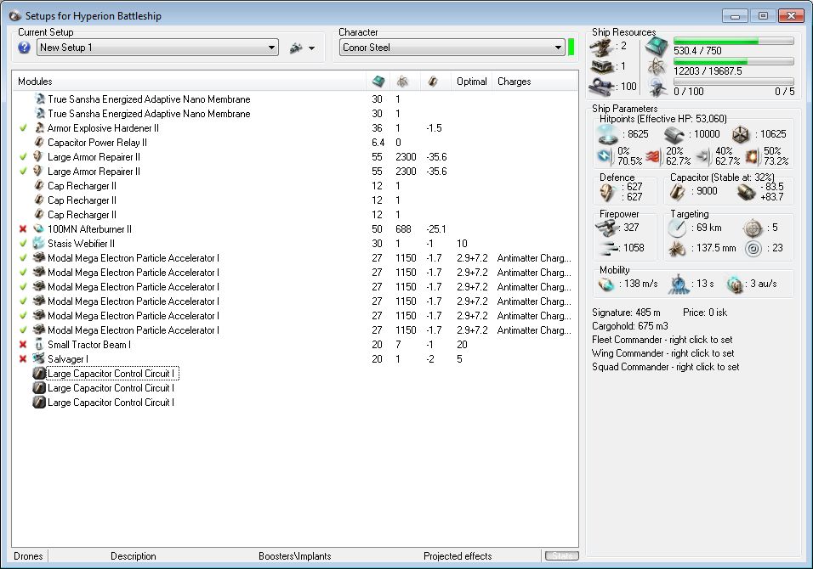Click the turret firepower icon showing 327

607,228
